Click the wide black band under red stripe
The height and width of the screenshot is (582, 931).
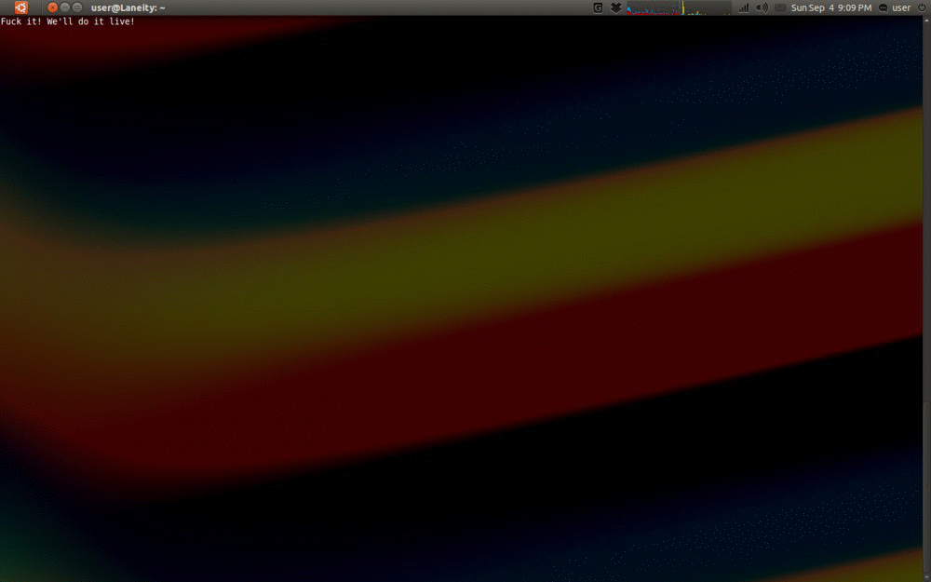tap(465, 503)
